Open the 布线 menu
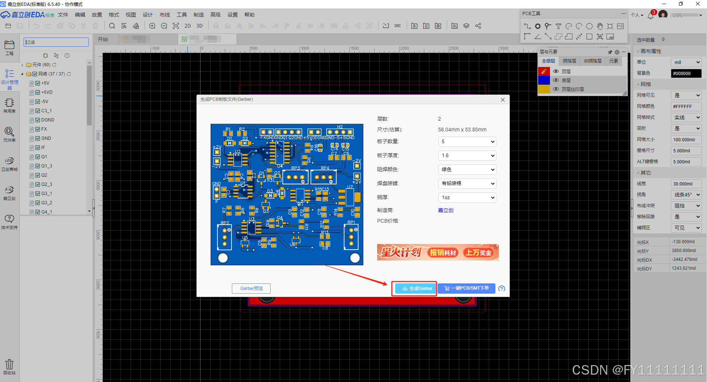707x382 pixels. pos(165,15)
